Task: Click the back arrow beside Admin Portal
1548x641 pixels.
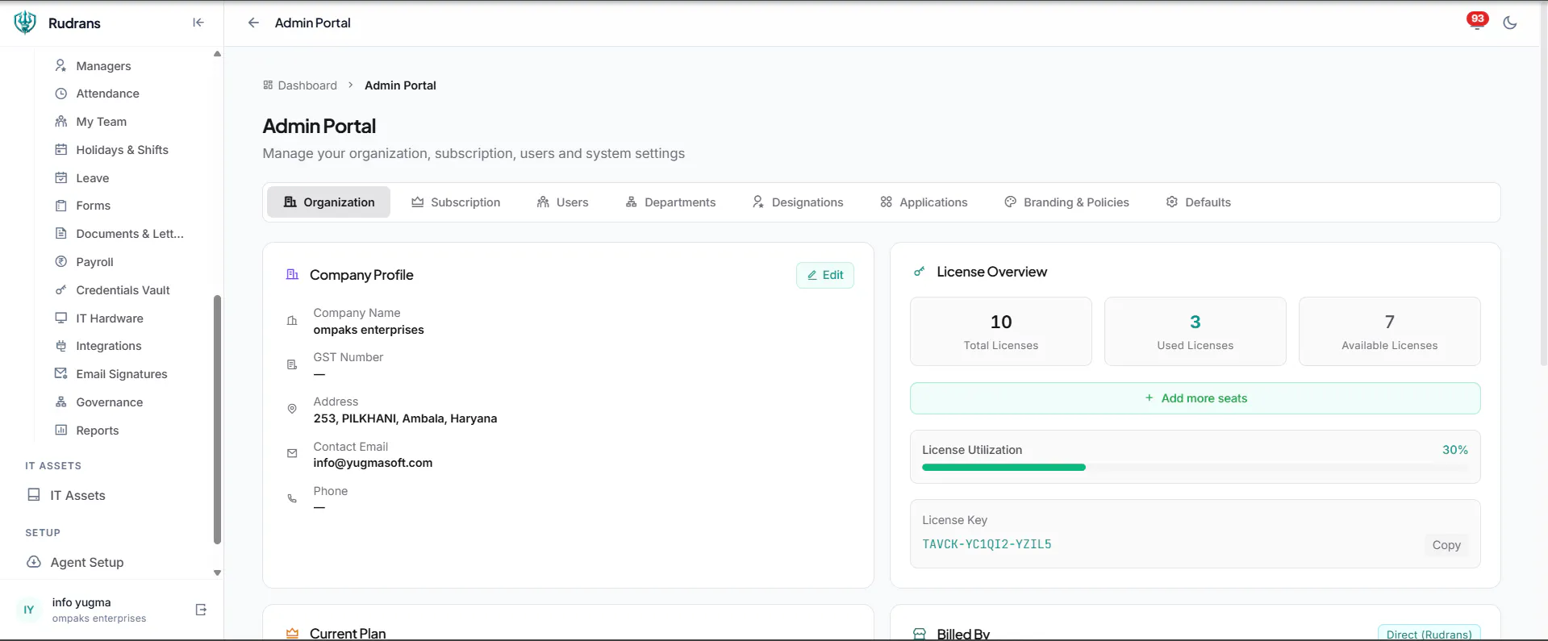Action: coord(253,23)
